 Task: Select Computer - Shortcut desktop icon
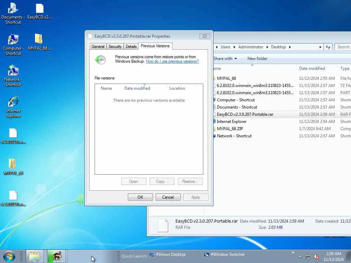[13, 45]
